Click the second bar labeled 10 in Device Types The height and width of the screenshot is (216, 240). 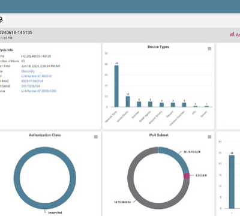(128, 101)
